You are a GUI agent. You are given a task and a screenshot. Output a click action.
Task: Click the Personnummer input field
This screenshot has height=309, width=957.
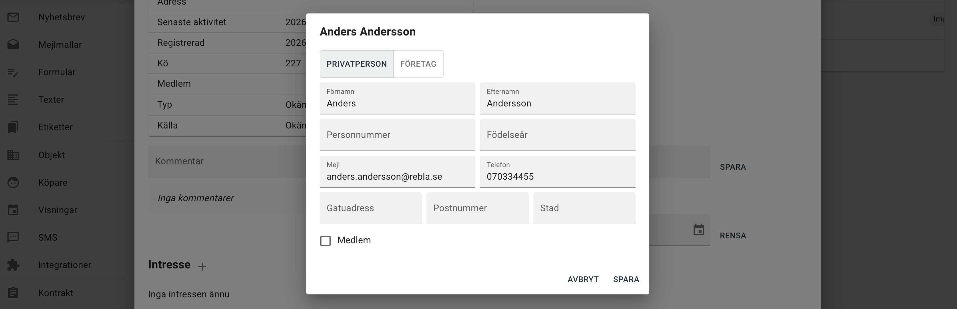398,135
